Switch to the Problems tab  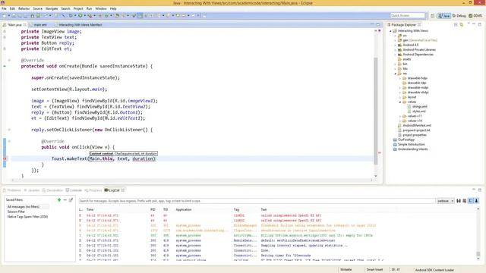[x=12, y=190]
